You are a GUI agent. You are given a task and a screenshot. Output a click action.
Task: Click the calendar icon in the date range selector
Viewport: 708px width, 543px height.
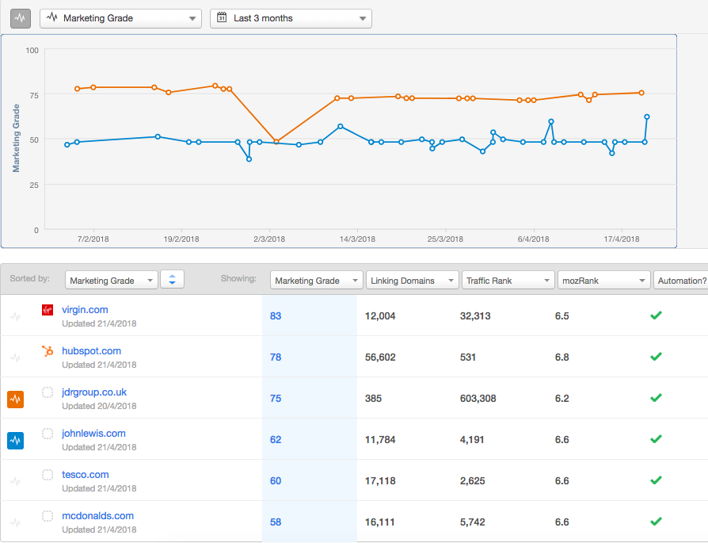222,17
